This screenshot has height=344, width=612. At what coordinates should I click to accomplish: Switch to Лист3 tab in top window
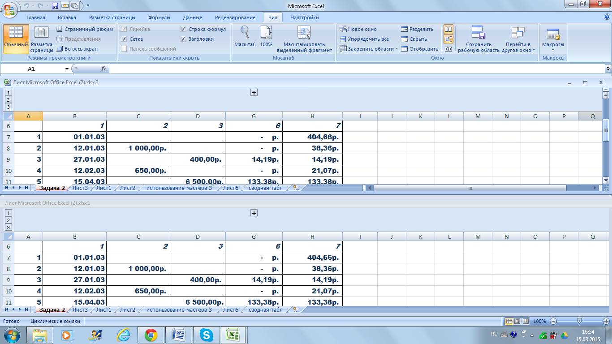80,188
